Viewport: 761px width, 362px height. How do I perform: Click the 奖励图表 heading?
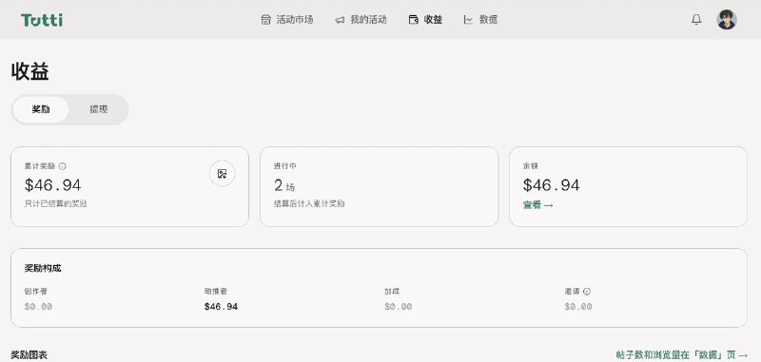click(x=29, y=355)
